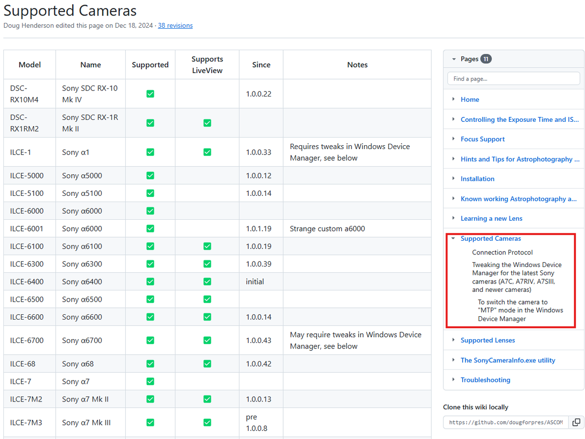Collapse the Supported Cameras page outline
The image size is (585, 439).
tap(453, 239)
